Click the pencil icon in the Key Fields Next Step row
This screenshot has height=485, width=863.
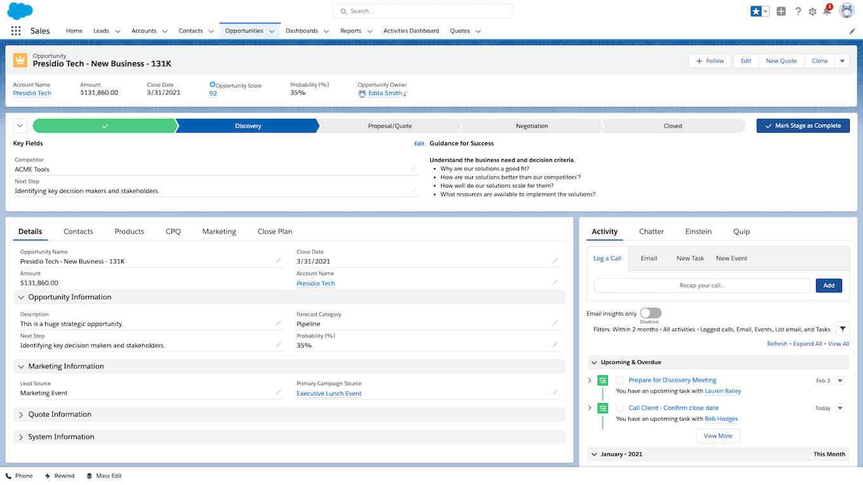414,190
